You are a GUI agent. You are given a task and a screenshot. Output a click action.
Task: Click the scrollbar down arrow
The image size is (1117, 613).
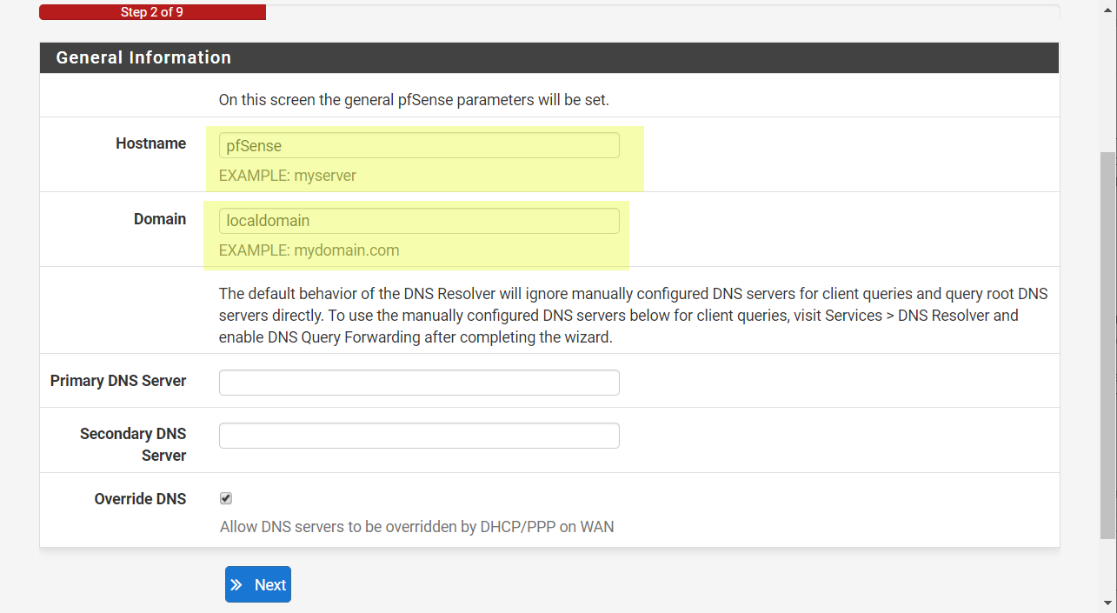1108,603
